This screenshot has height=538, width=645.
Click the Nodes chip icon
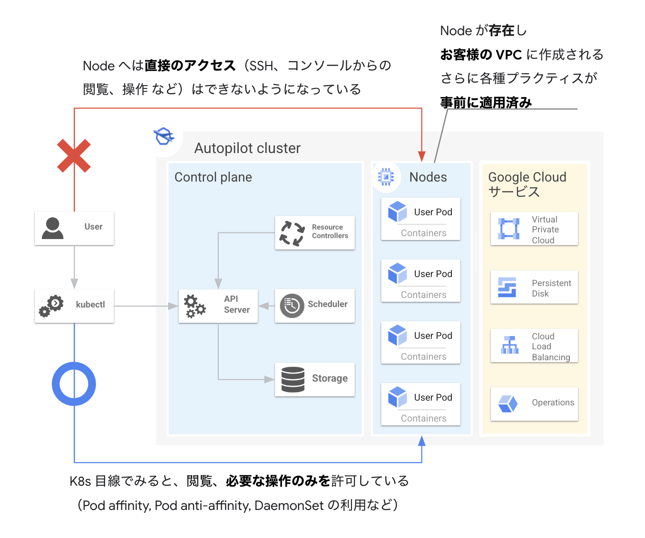coord(386,177)
